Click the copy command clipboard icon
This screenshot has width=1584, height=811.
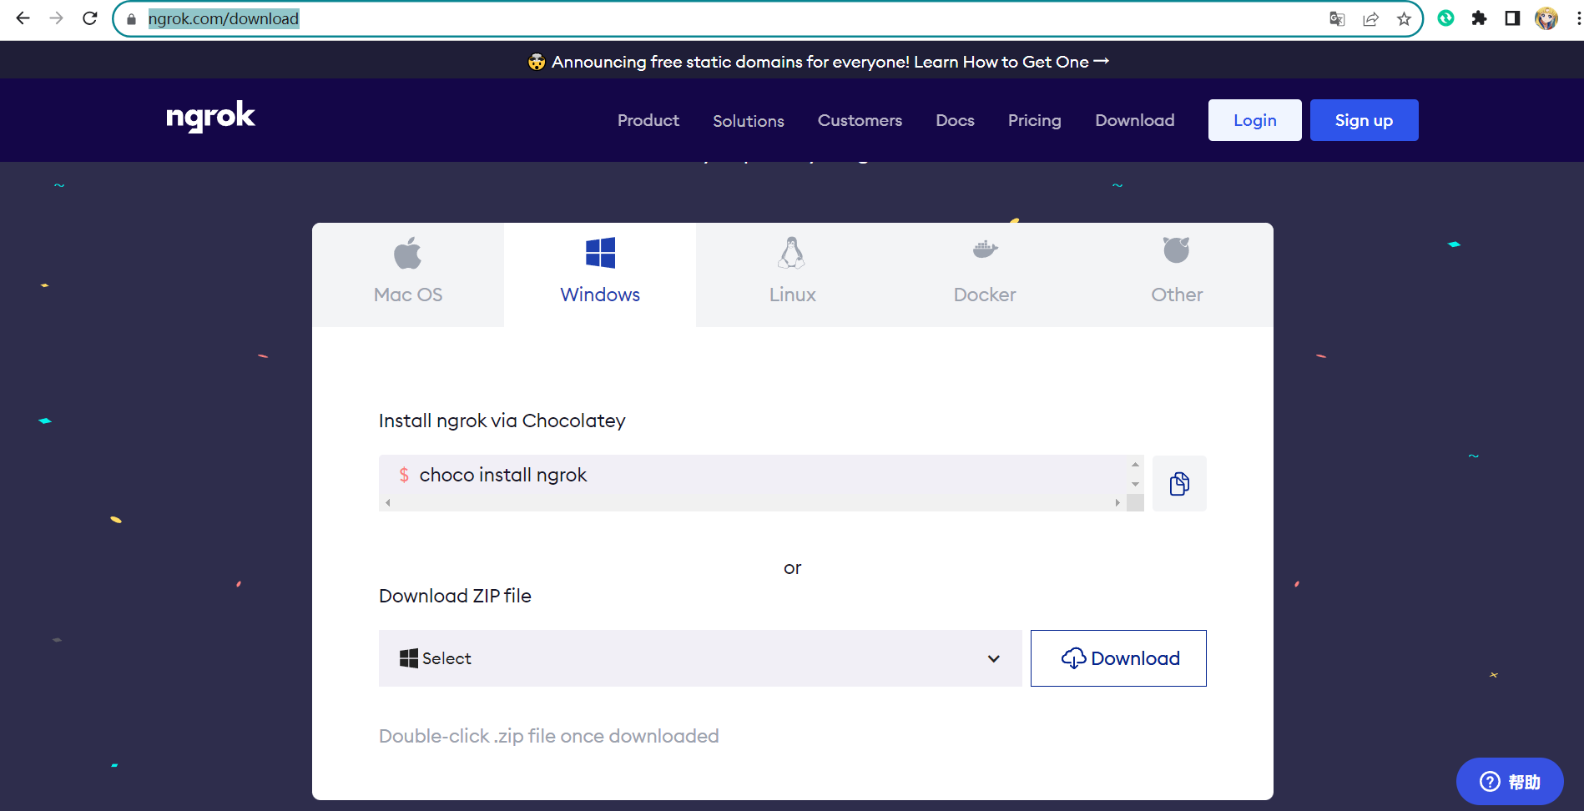1178,484
